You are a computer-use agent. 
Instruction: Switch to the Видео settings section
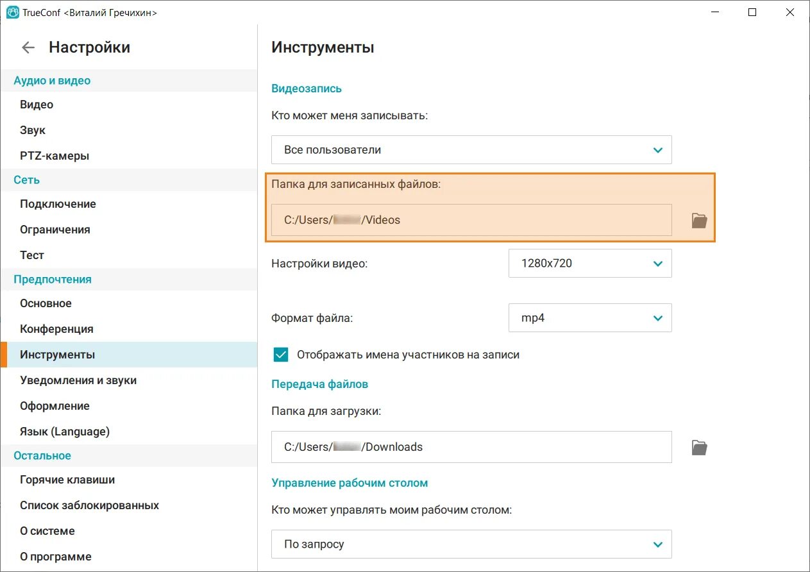(36, 104)
